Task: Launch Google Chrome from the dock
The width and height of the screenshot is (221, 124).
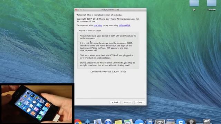Action: [78, 122]
